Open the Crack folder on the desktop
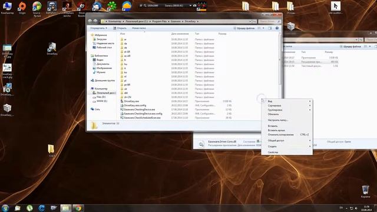 51,151
